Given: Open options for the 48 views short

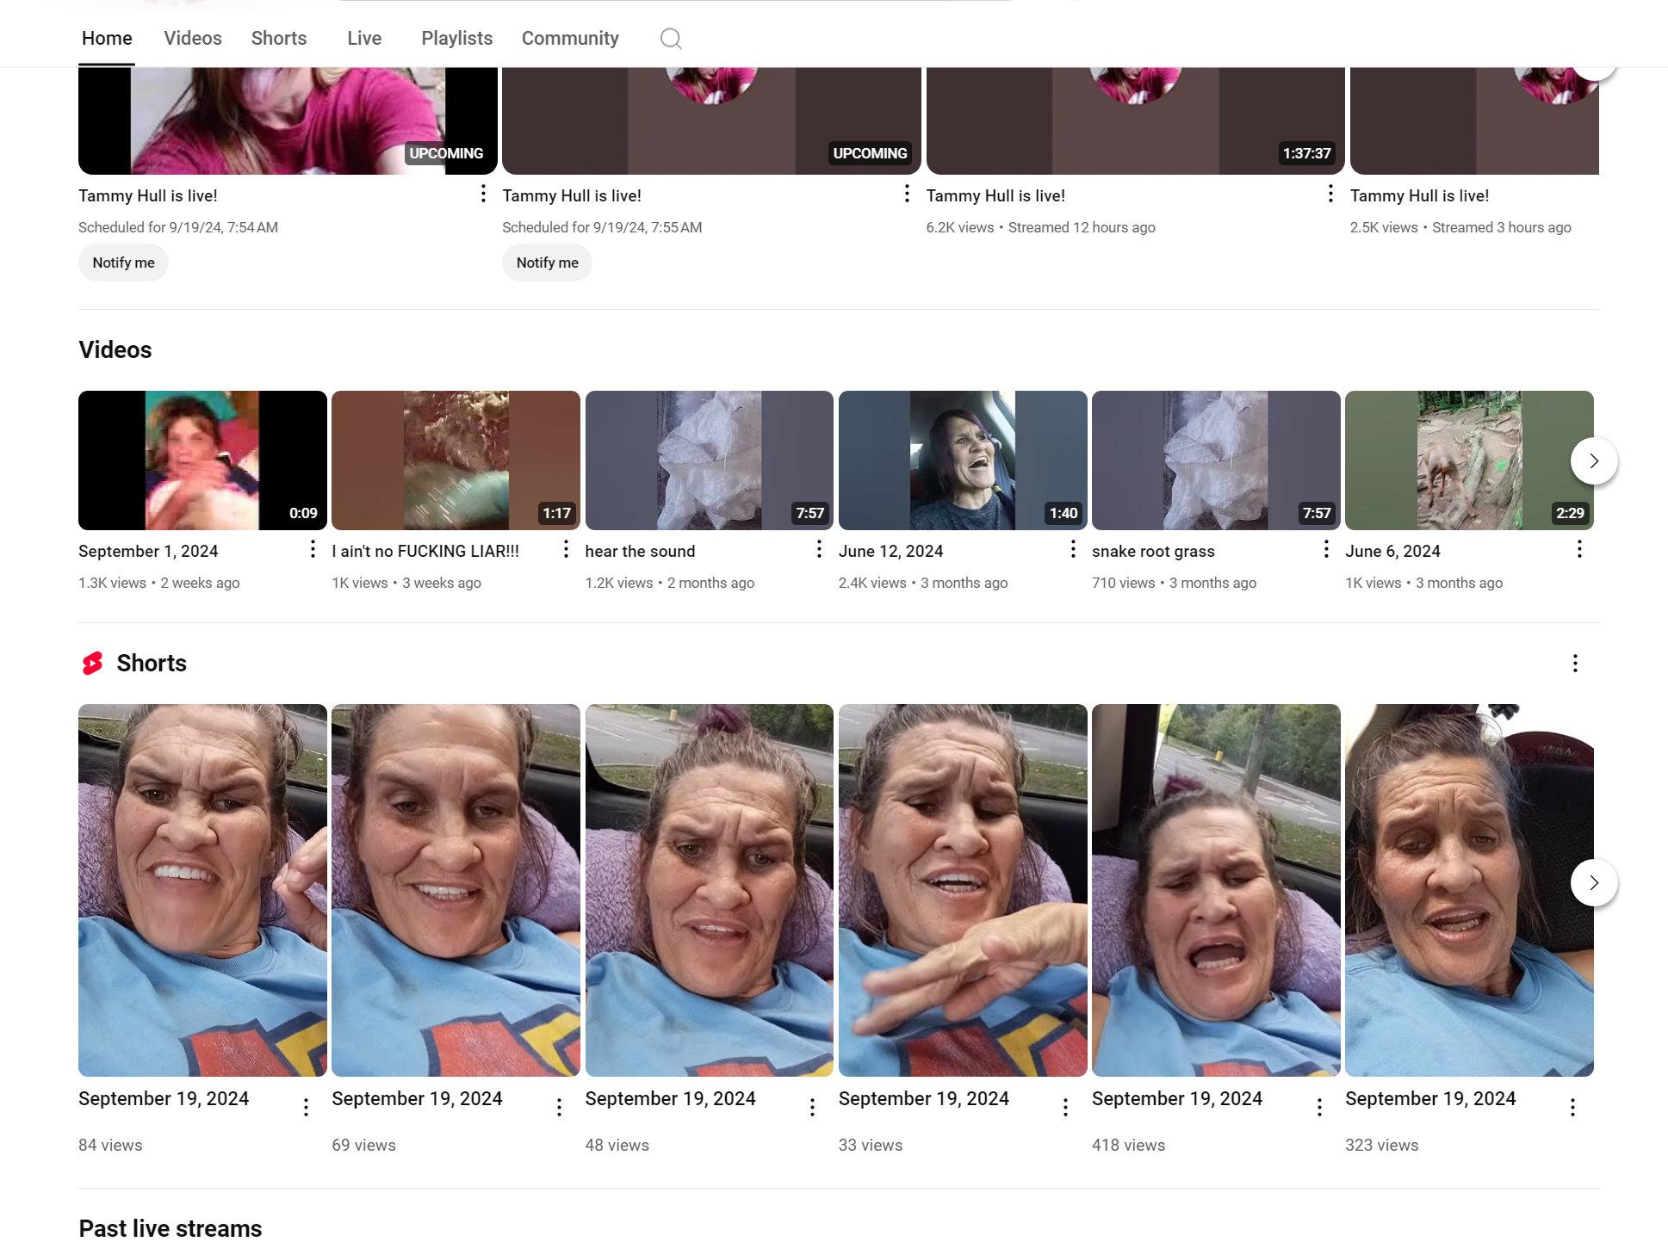Looking at the screenshot, I should click(812, 1108).
